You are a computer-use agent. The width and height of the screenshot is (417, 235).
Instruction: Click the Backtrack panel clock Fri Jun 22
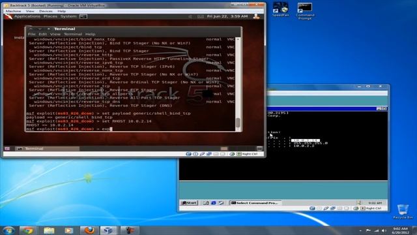point(227,16)
